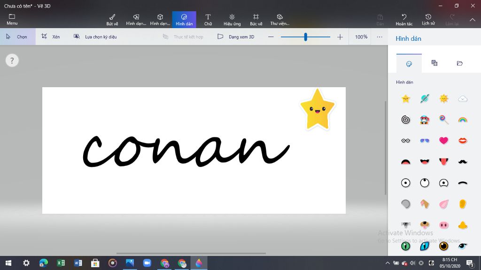
Task: Choose the Xén crop tool
Action: point(51,37)
